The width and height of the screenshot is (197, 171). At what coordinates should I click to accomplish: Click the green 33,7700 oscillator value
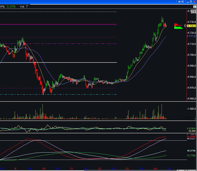point(191,156)
